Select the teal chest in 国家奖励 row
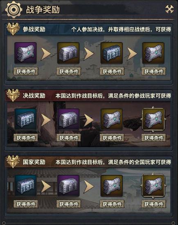The height and width of the screenshot is (225, 178). point(25,186)
